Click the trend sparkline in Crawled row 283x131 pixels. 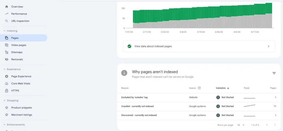pyautogui.click(x=250, y=106)
